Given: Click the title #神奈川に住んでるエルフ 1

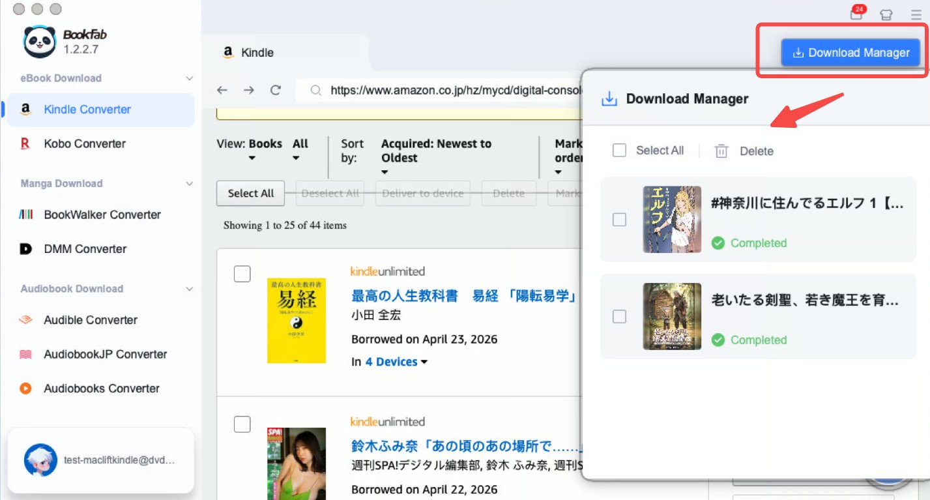Looking at the screenshot, I should 807,203.
